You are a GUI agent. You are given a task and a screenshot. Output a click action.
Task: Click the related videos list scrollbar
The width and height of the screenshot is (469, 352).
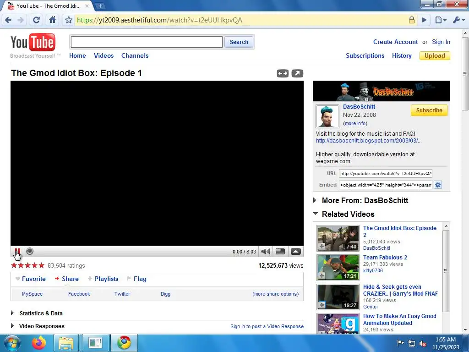(446, 271)
